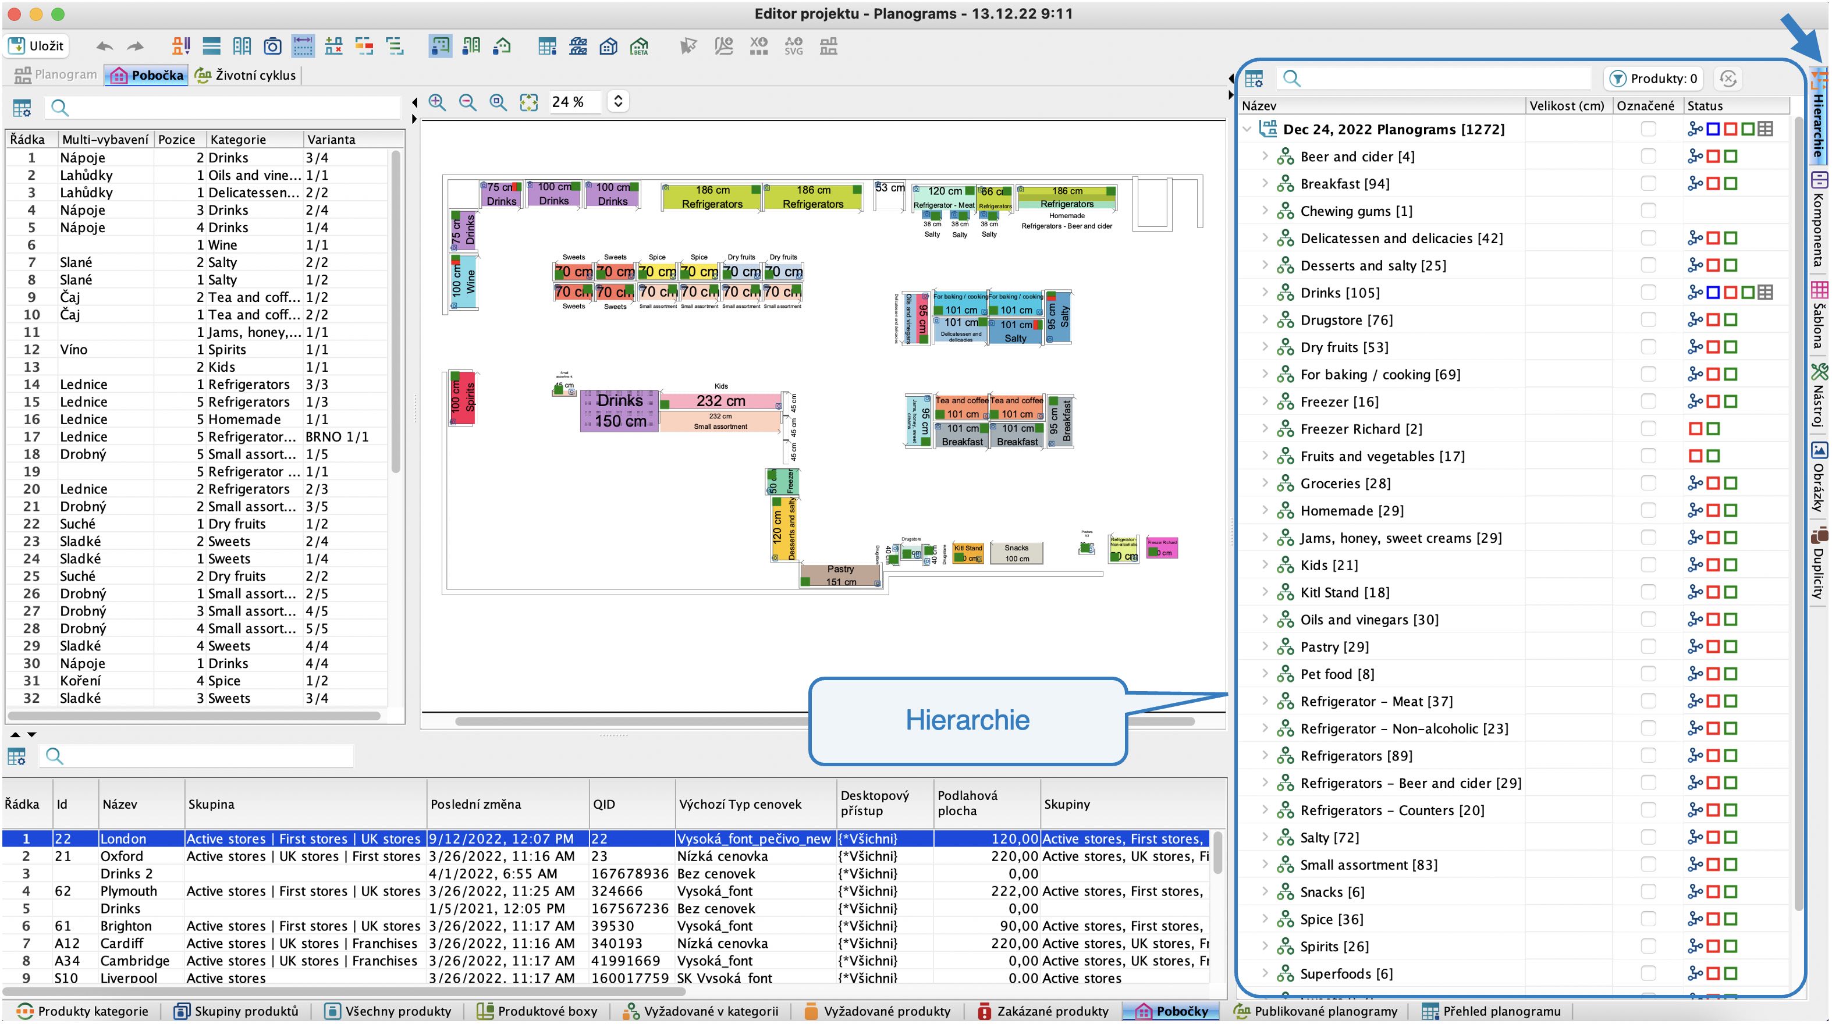Click the gray cursor selection icon
Image resolution: width=1832 pixels, height=1024 pixels.
pyautogui.click(x=688, y=47)
